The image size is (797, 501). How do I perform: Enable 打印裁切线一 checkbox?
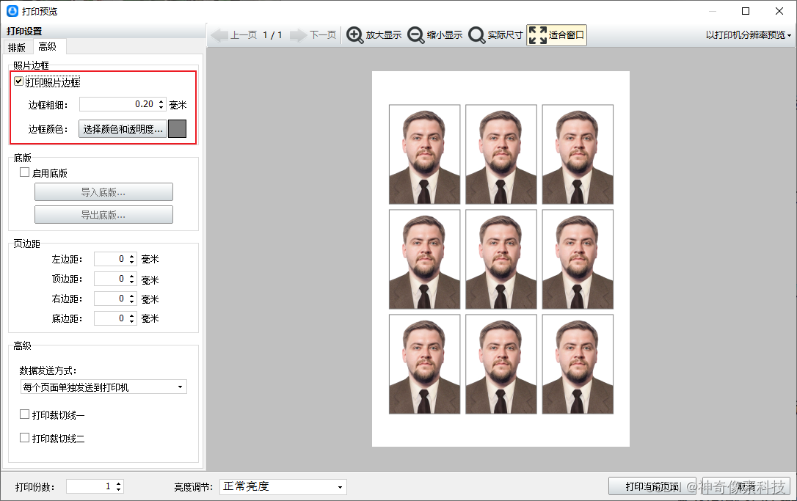click(x=24, y=414)
